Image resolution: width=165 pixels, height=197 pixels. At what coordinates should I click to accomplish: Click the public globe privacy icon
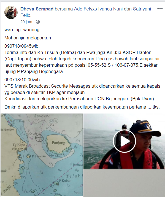click(38, 22)
